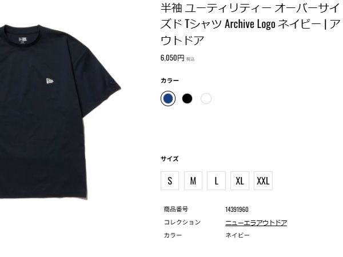The height and width of the screenshot is (257, 343).
Task: Click the product number 14391960
Action: pyautogui.click(x=237, y=210)
